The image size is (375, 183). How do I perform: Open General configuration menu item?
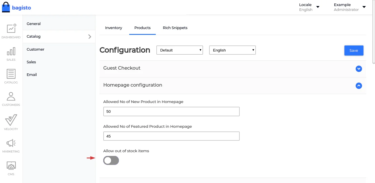coord(34,24)
